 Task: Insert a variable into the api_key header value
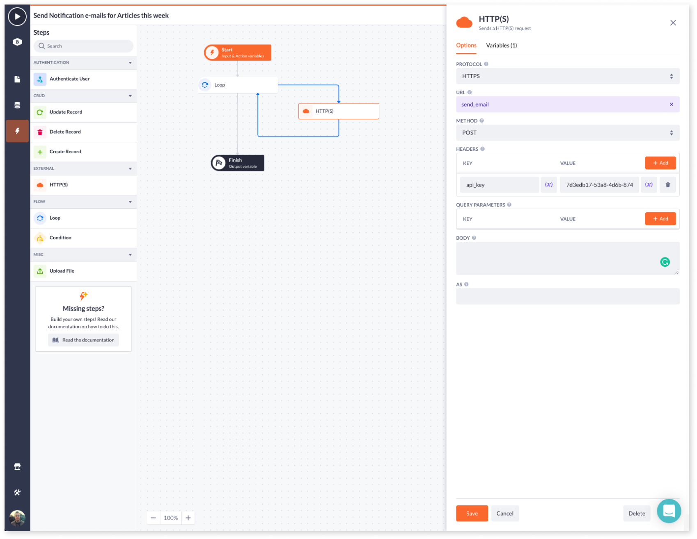tap(649, 184)
